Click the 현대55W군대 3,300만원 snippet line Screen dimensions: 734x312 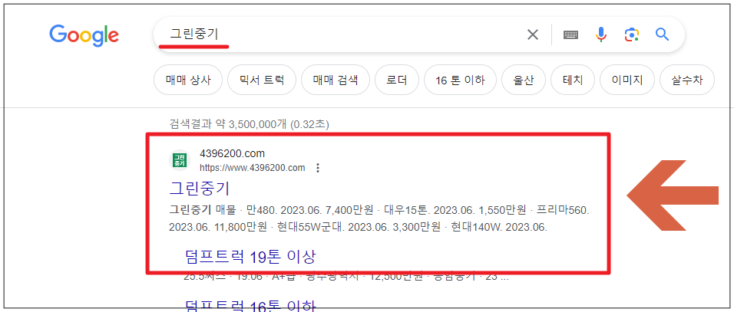359,228
